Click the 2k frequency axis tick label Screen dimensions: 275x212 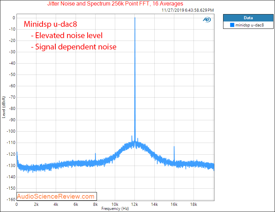tap(36, 204)
